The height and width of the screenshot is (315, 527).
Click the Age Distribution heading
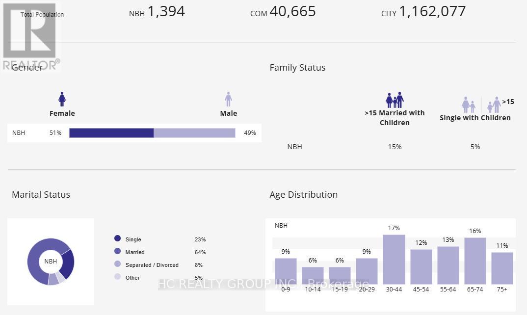point(303,194)
